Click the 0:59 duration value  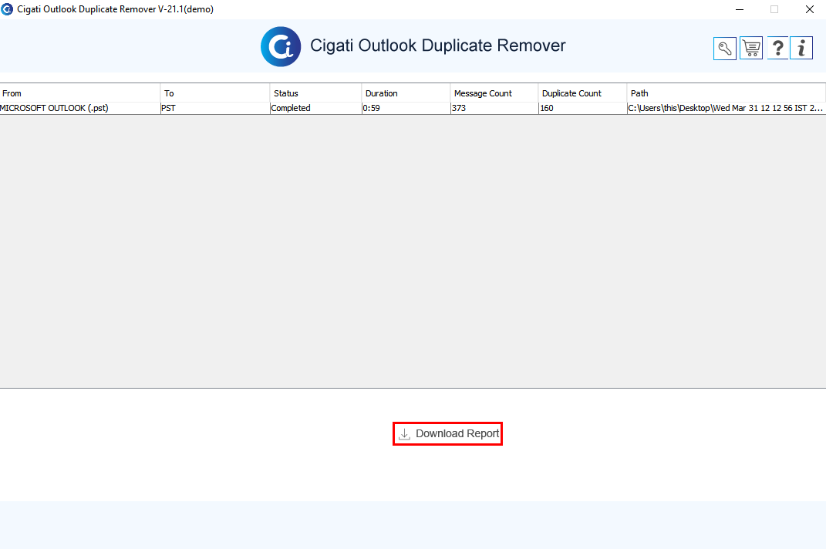coord(406,108)
